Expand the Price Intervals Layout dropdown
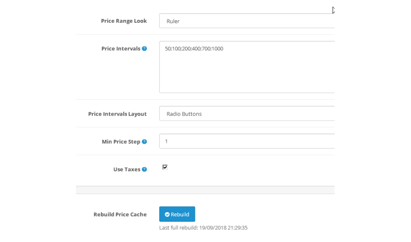Image resolution: width=411 pixels, height=242 pixels. (x=247, y=114)
